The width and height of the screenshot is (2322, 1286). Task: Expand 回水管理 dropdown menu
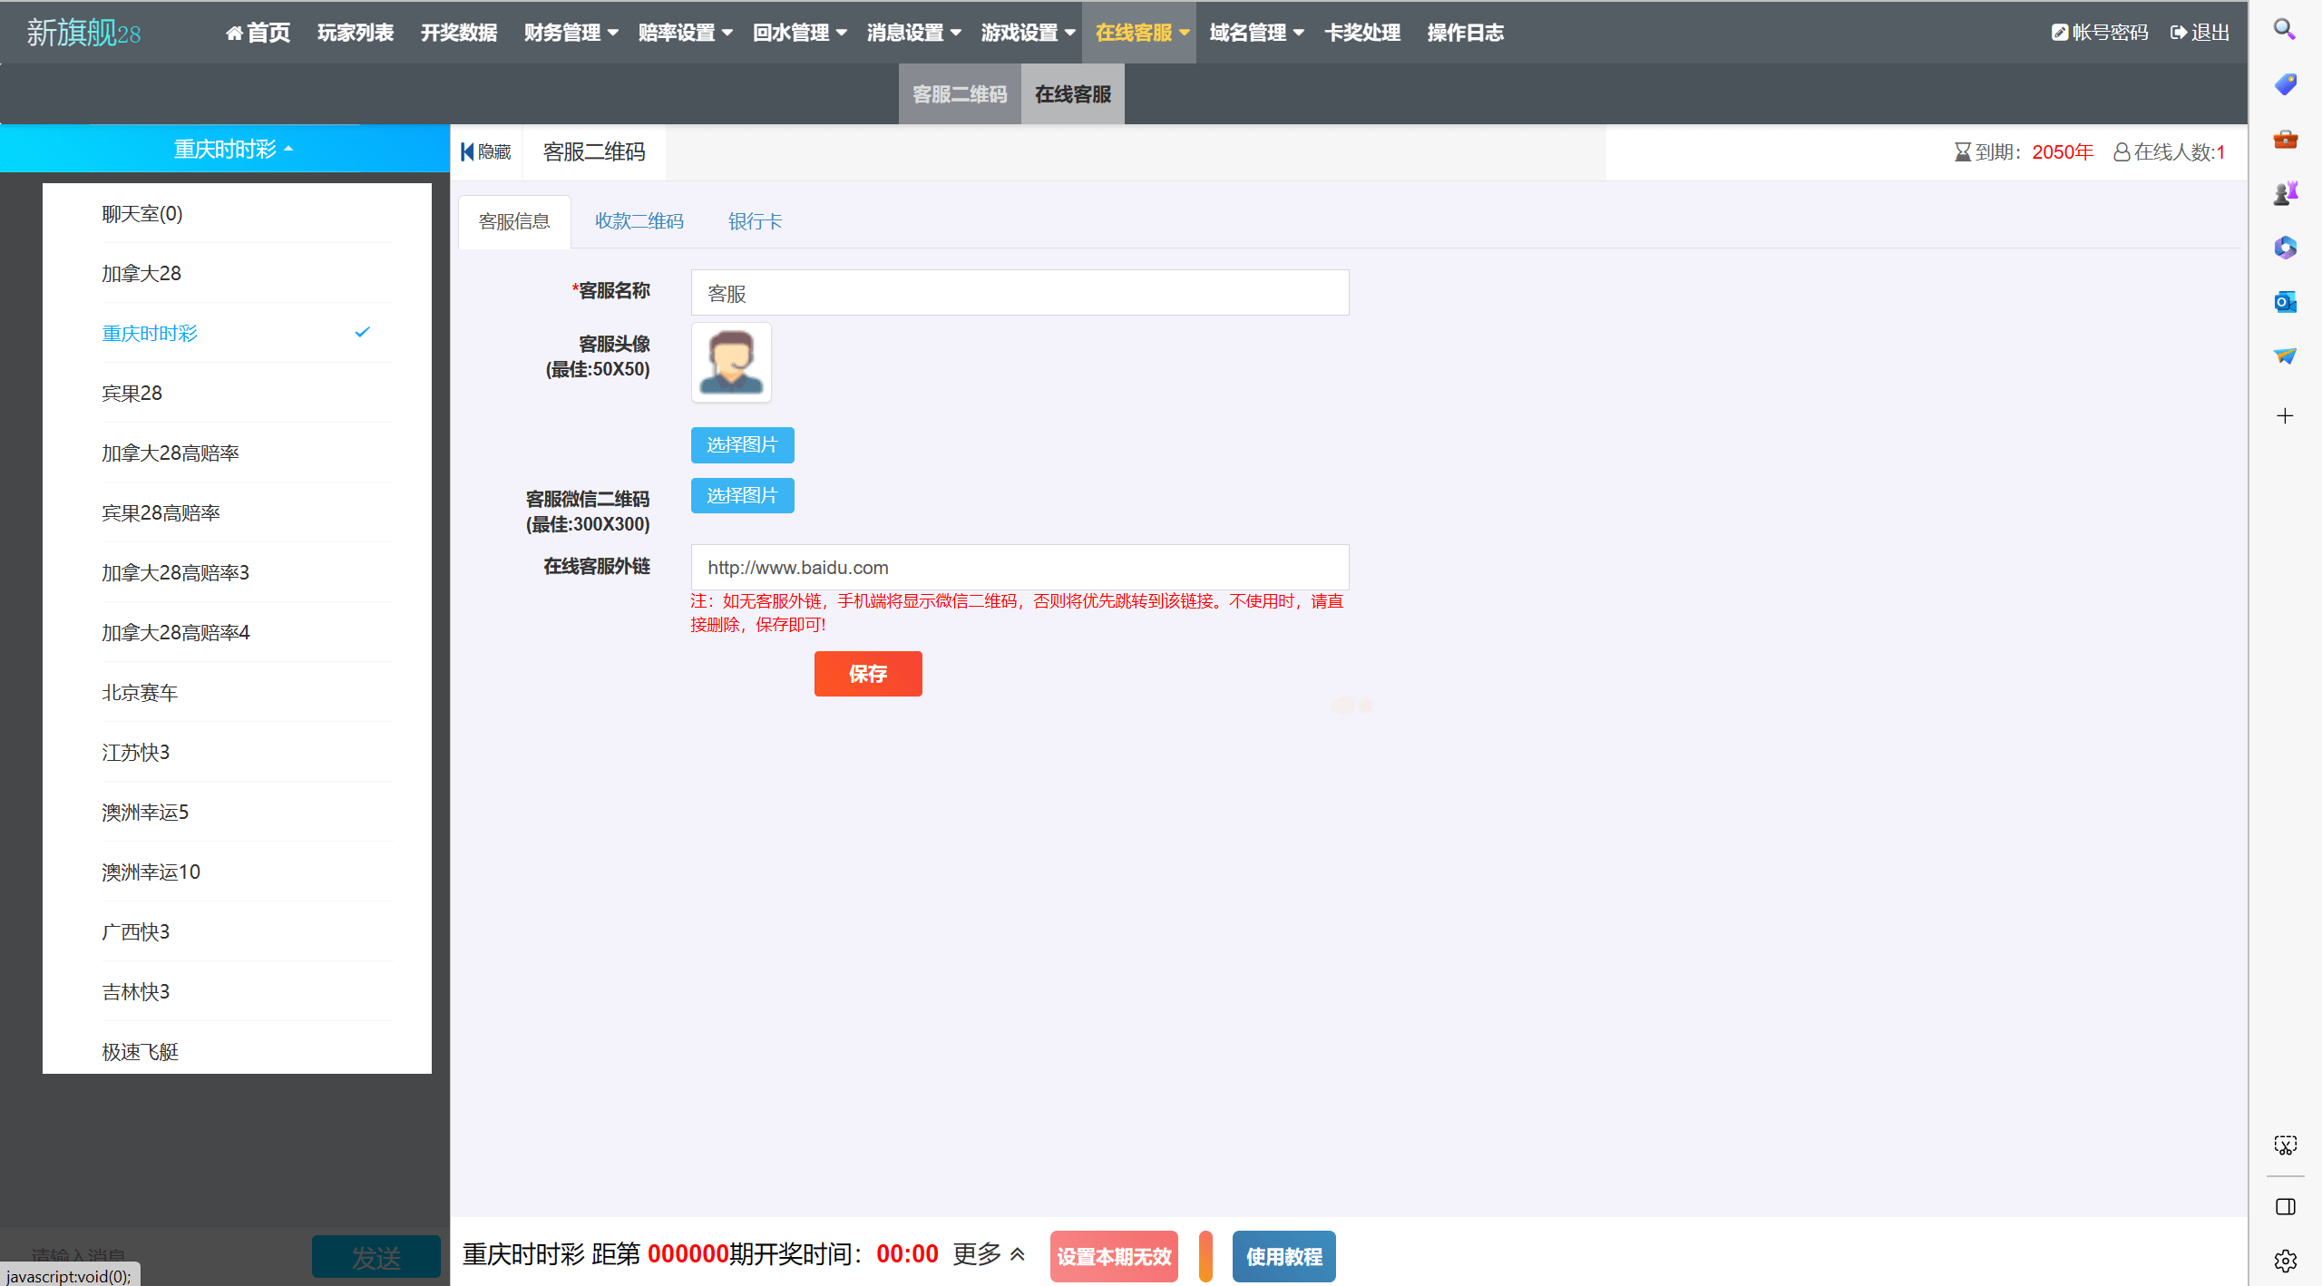799,33
